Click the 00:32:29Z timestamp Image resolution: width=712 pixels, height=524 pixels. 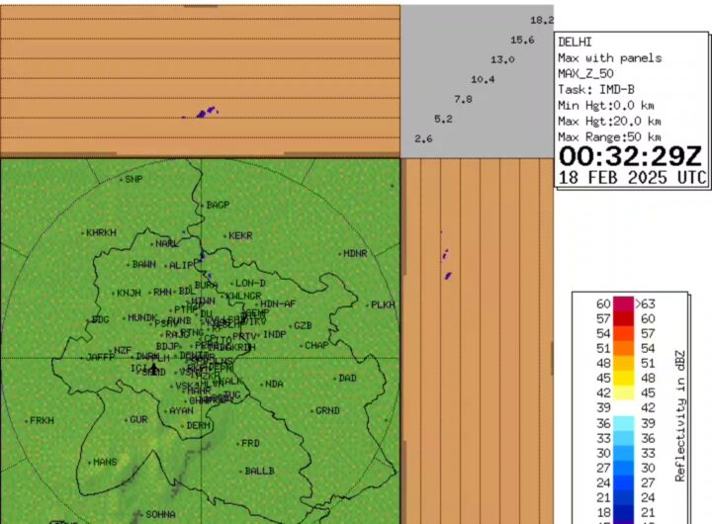point(631,156)
